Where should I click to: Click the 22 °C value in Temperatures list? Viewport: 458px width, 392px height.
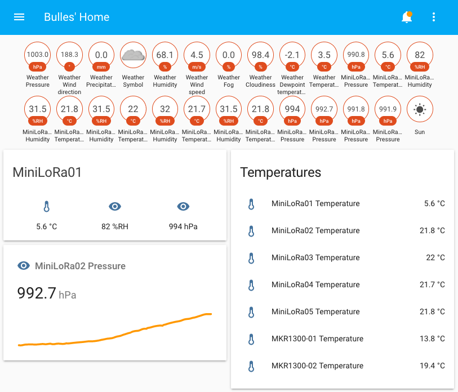[435, 257]
